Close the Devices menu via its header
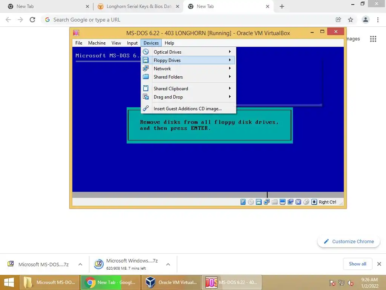Viewport: 386px width, 290px height. coord(151,43)
